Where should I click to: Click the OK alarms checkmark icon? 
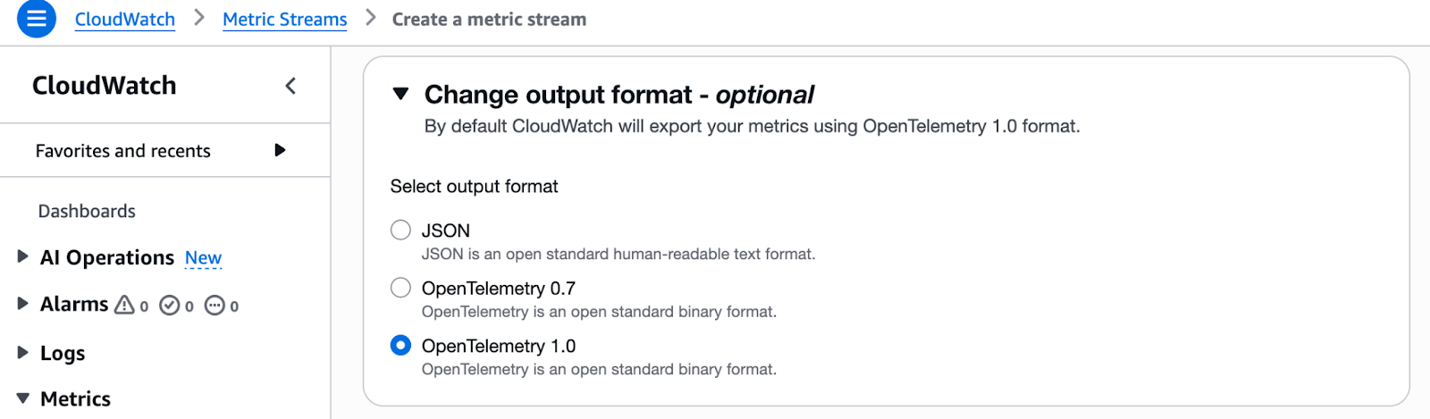coord(169,306)
